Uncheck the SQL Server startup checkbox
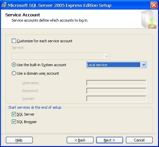The height and width of the screenshot is (147, 159). (x=14, y=114)
